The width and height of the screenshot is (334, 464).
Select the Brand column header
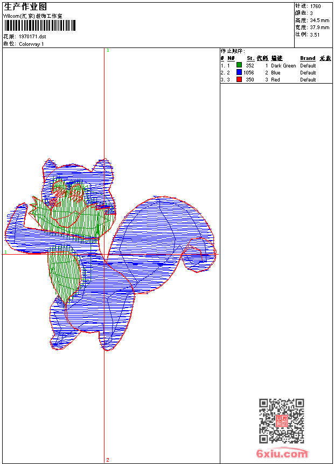[x=308, y=58]
